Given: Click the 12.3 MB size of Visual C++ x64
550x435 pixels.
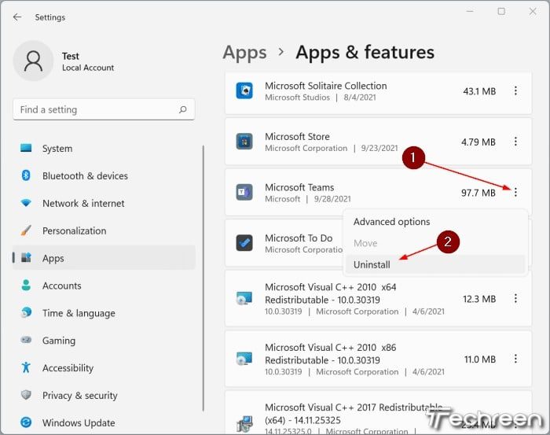Looking at the screenshot, I should pos(479,299).
